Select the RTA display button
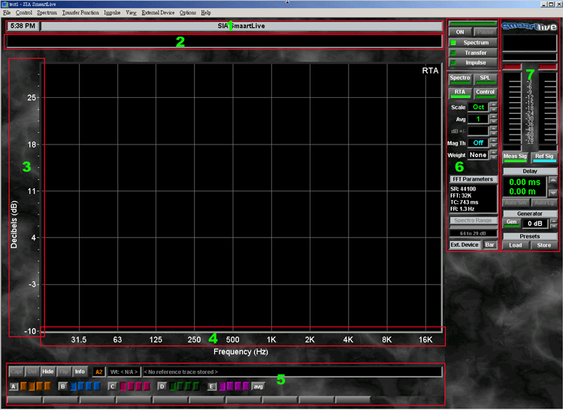The width and height of the screenshot is (563, 410). click(x=460, y=93)
